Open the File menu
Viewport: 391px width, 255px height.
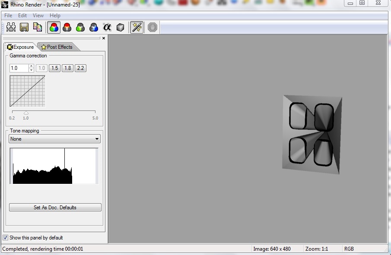pos(8,16)
